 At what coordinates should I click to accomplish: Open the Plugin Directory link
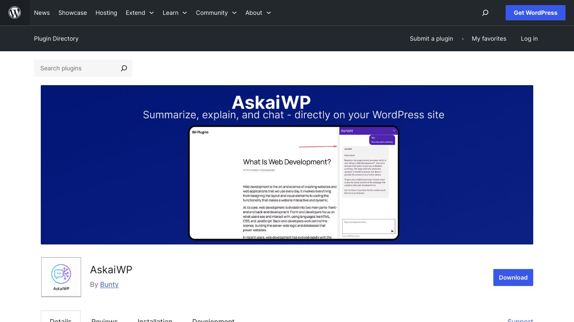(x=56, y=39)
